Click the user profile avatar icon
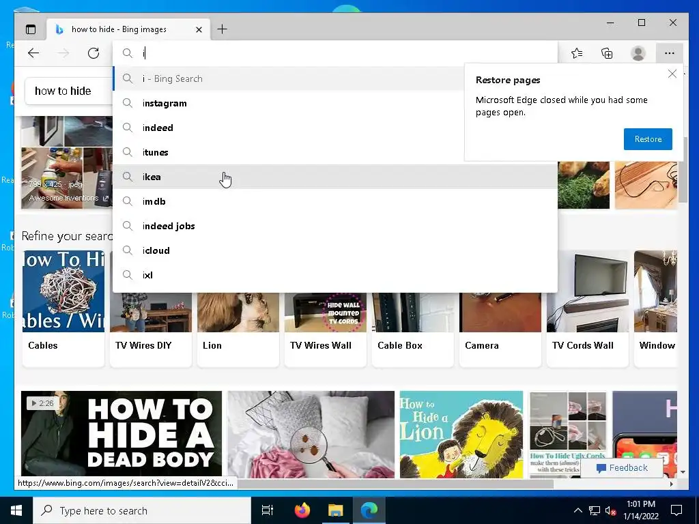The image size is (699, 524). point(638,53)
